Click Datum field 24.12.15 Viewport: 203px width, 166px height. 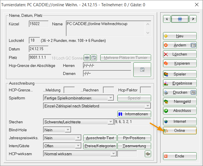pyautogui.click(x=39, y=49)
